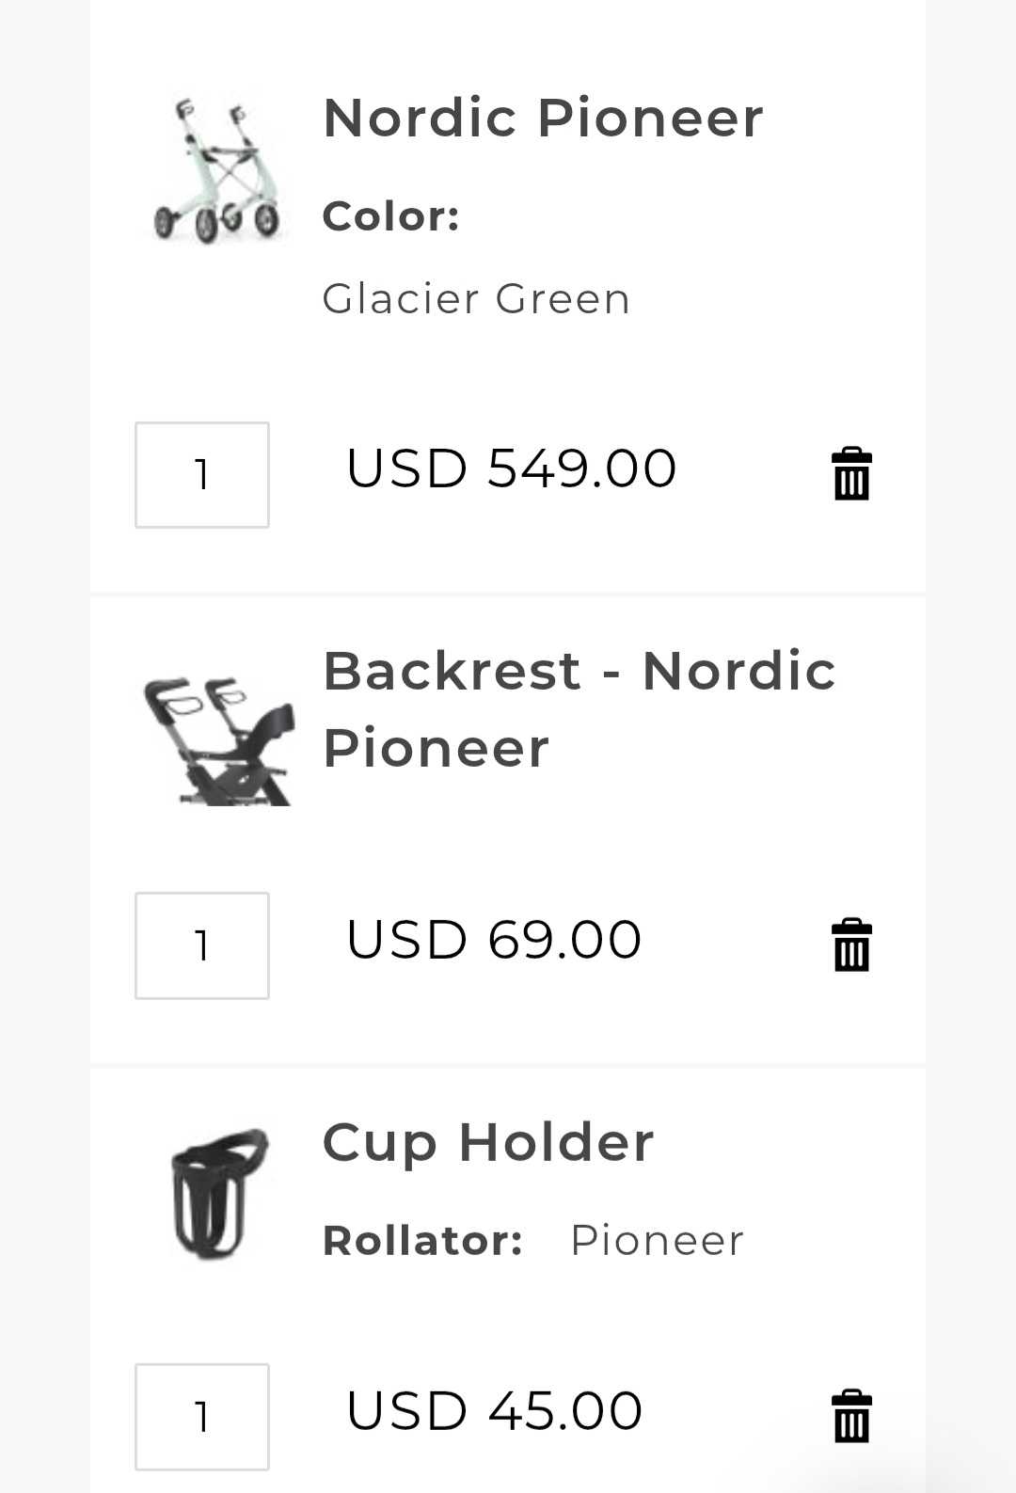
Task: Tap the bold Rollator: label
Action: tap(422, 1241)
